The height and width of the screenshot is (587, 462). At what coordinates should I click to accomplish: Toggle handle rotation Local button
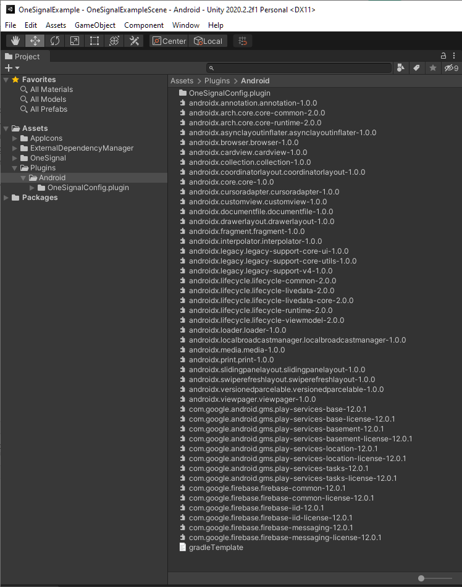tap(208, 41)
